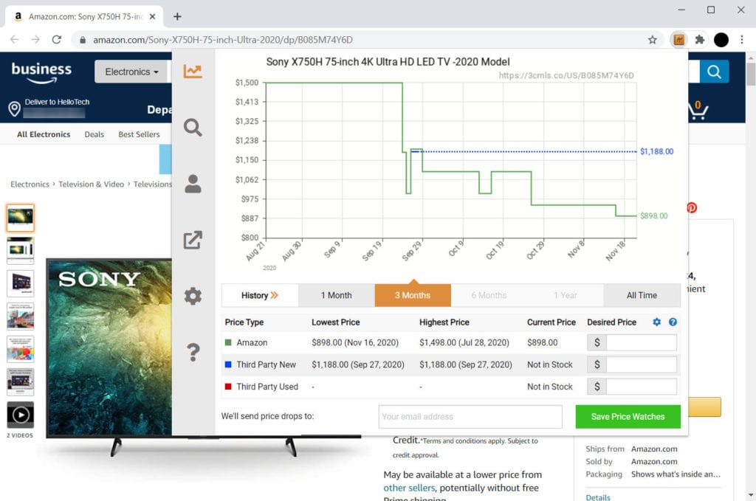Toggle the green Amazon price type swatch
The height and width of the screenshot is (501, 756).
click(228, 342)
